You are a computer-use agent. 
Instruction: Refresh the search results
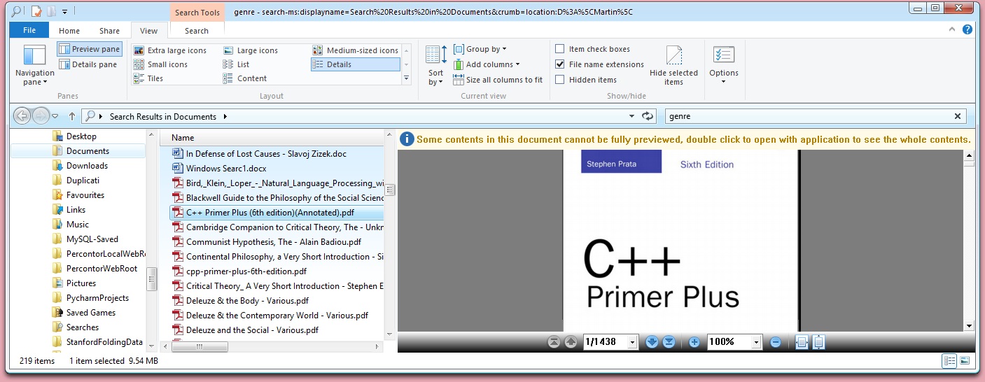tap(648, 116)
